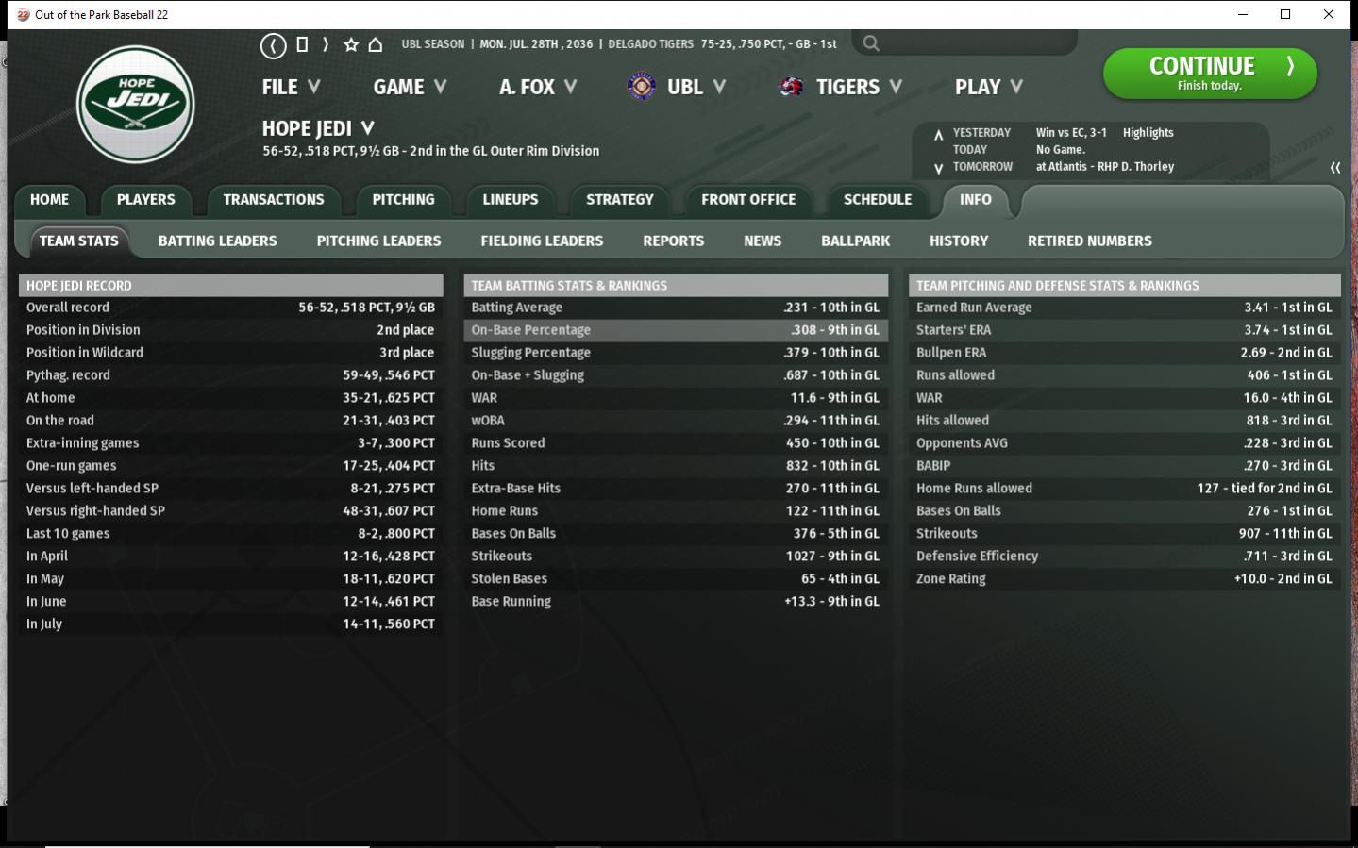Image resolution: width=1358 pixels, height=848 pixels.
Task: Open the BATTING LEADERS tab
Action: pos(218,241)
